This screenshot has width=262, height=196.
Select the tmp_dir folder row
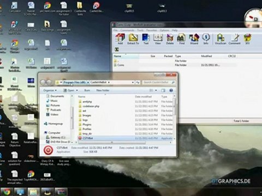point(125,133)
